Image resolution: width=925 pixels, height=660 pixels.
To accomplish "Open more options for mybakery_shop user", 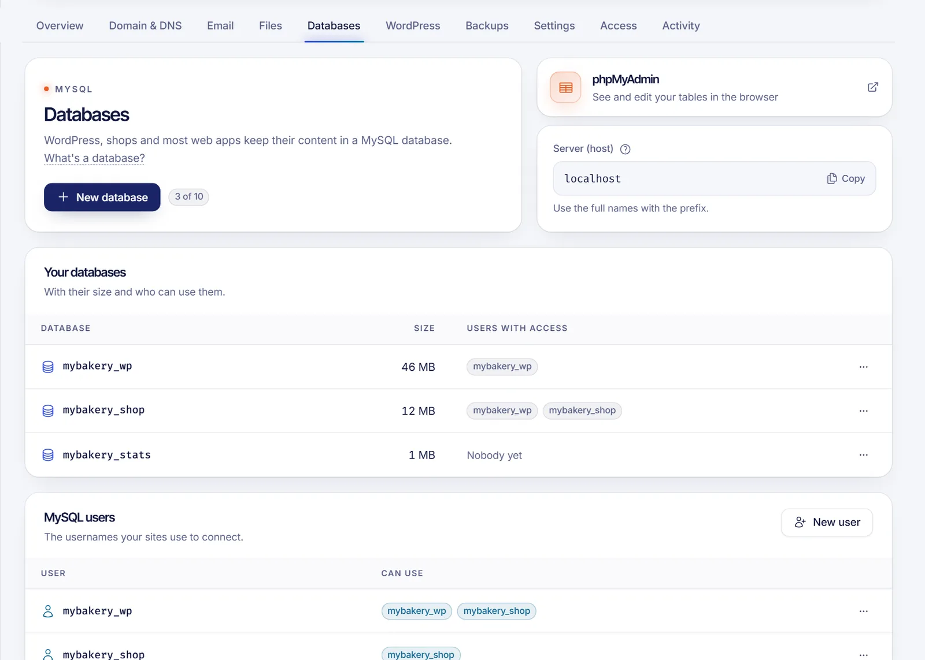I will [863, 654].
